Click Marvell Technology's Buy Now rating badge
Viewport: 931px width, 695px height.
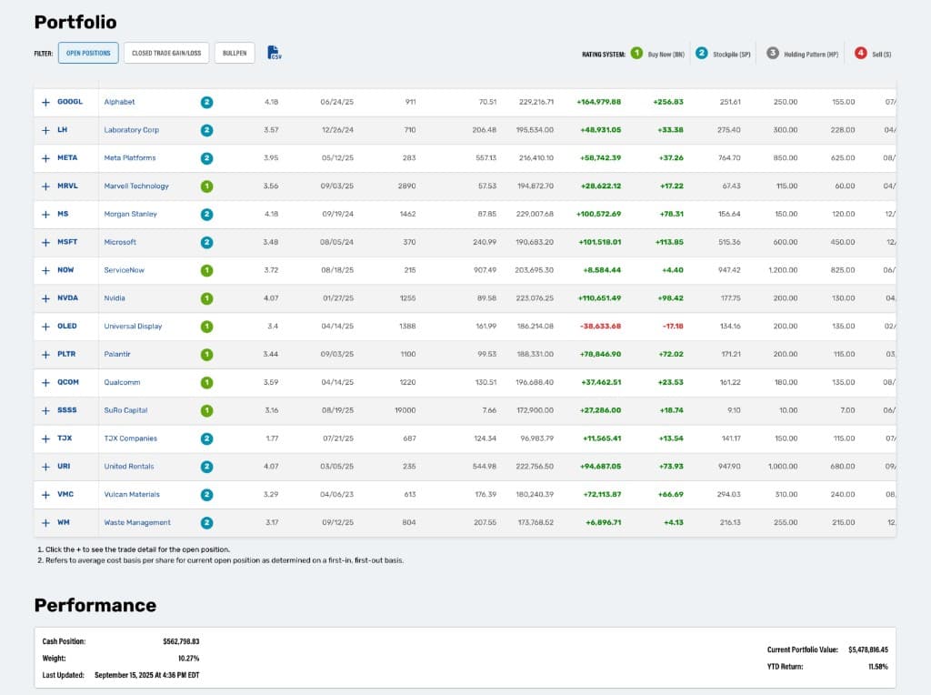click(x=206, y=186)
